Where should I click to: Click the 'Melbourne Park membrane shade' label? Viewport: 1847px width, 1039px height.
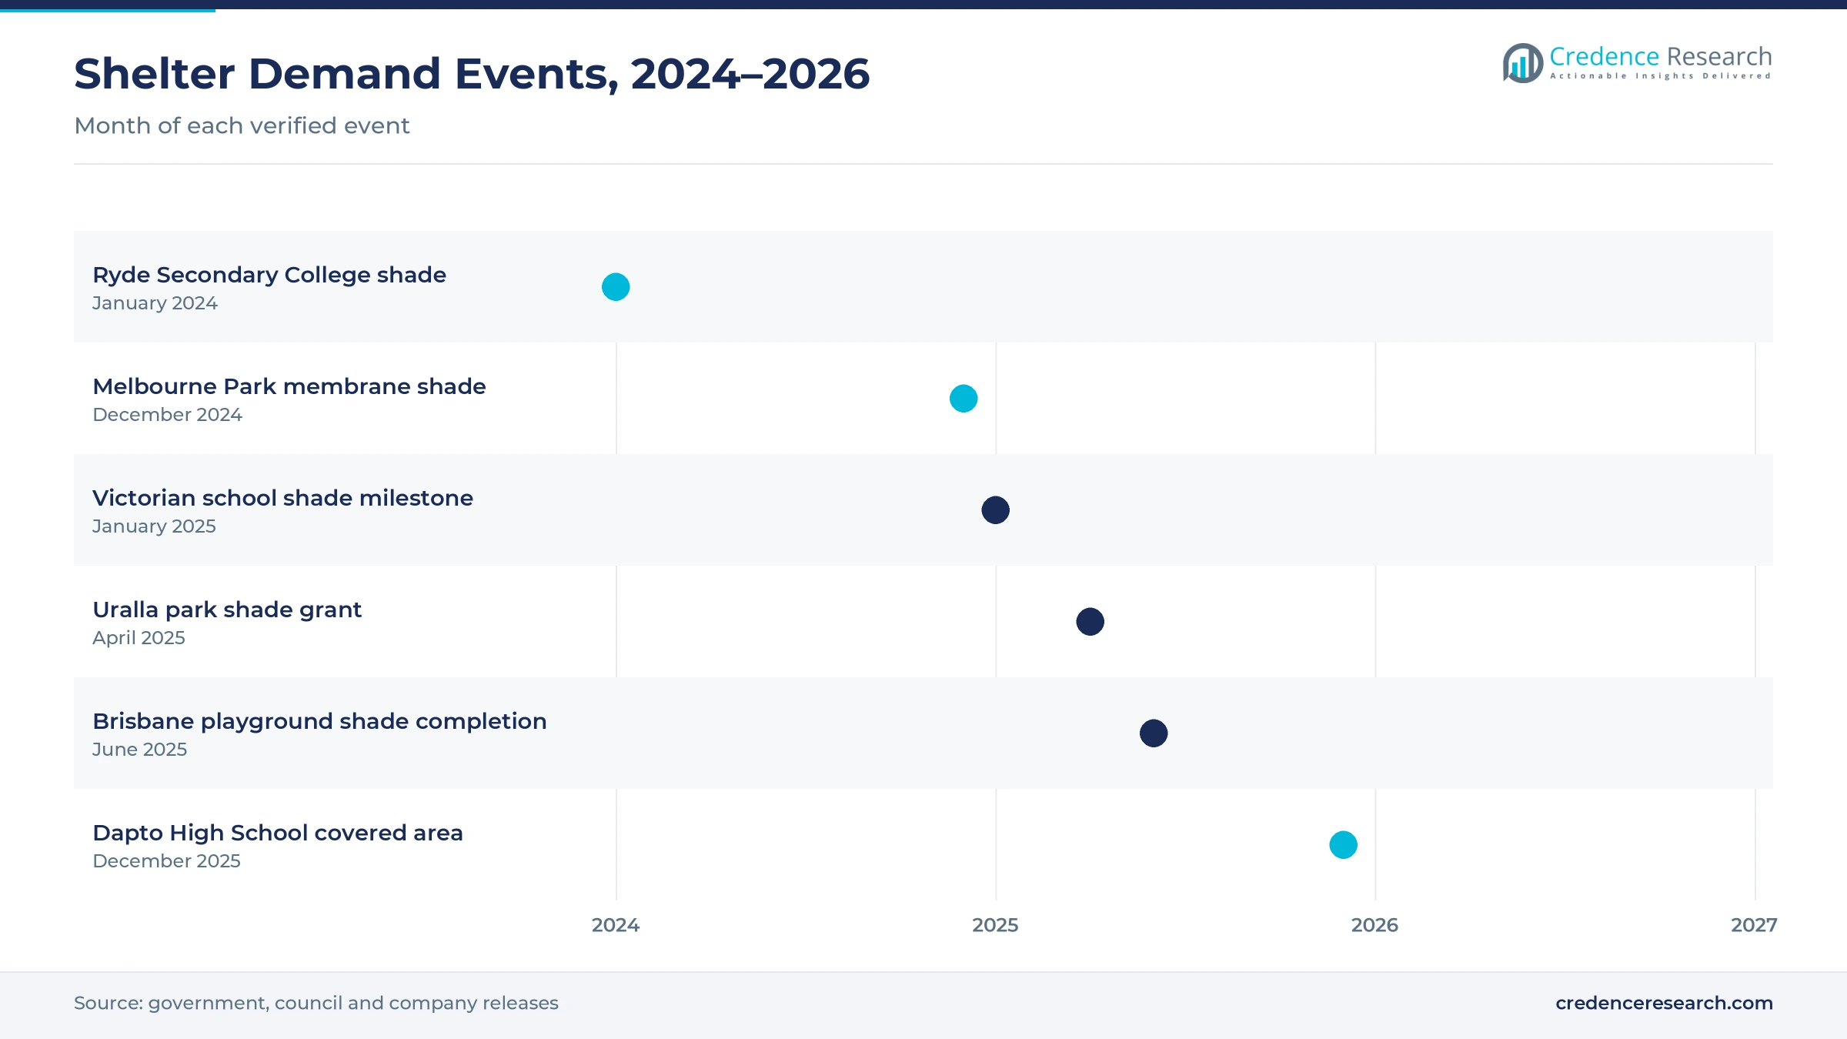coord(289,386)
